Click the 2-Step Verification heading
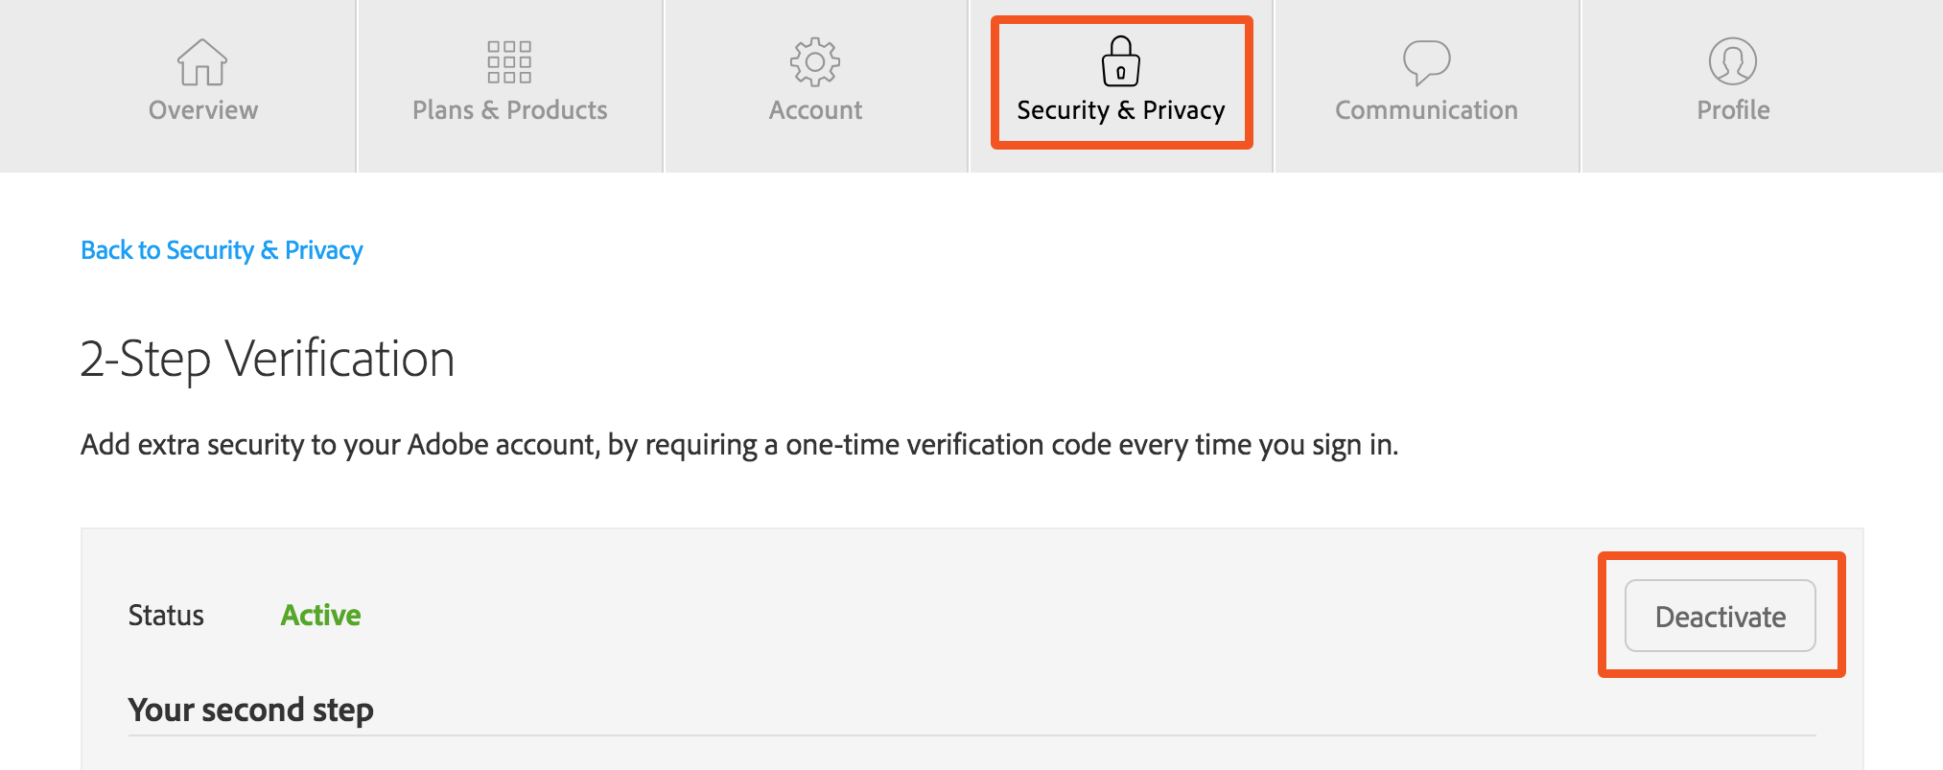Viewport: 1943px width, 770px height. (x=268, y=360)
